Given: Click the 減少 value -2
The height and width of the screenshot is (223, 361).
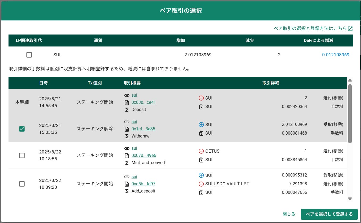Looking at the screenshot, I should (x=278, y=55).
